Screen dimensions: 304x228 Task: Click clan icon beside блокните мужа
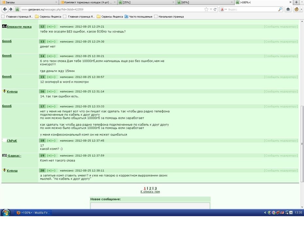pyautogui.click(x=4, y=26)
